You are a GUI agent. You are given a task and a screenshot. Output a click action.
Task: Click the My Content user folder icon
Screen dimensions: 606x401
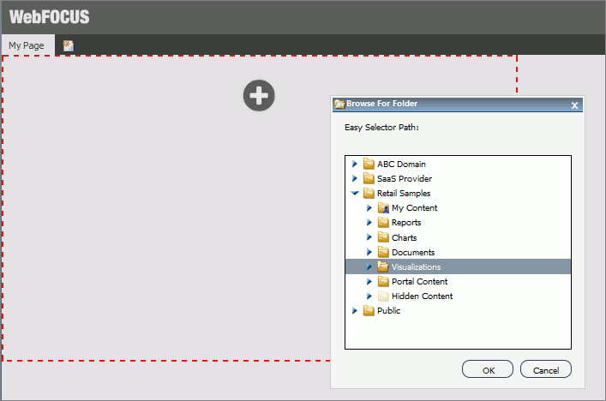[383, 208]
